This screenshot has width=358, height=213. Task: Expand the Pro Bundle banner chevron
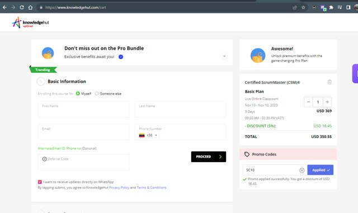(x=224, y=56)
